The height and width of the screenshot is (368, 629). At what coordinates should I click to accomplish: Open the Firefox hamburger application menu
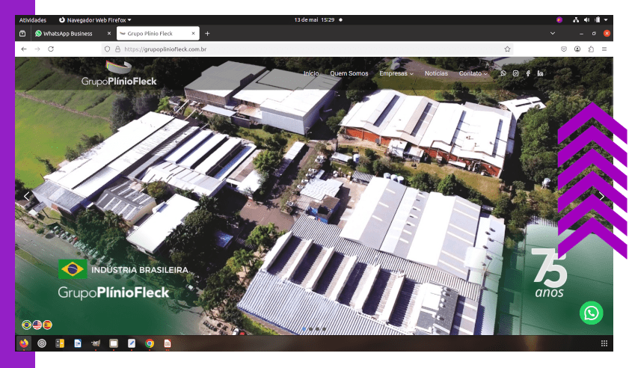coord(604,49)
